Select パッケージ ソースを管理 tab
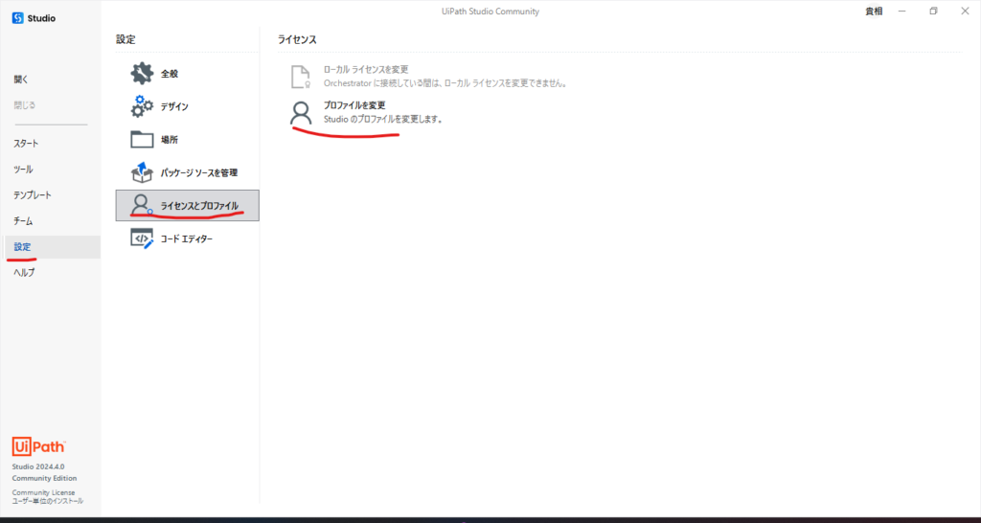 (x=187, y=172)
